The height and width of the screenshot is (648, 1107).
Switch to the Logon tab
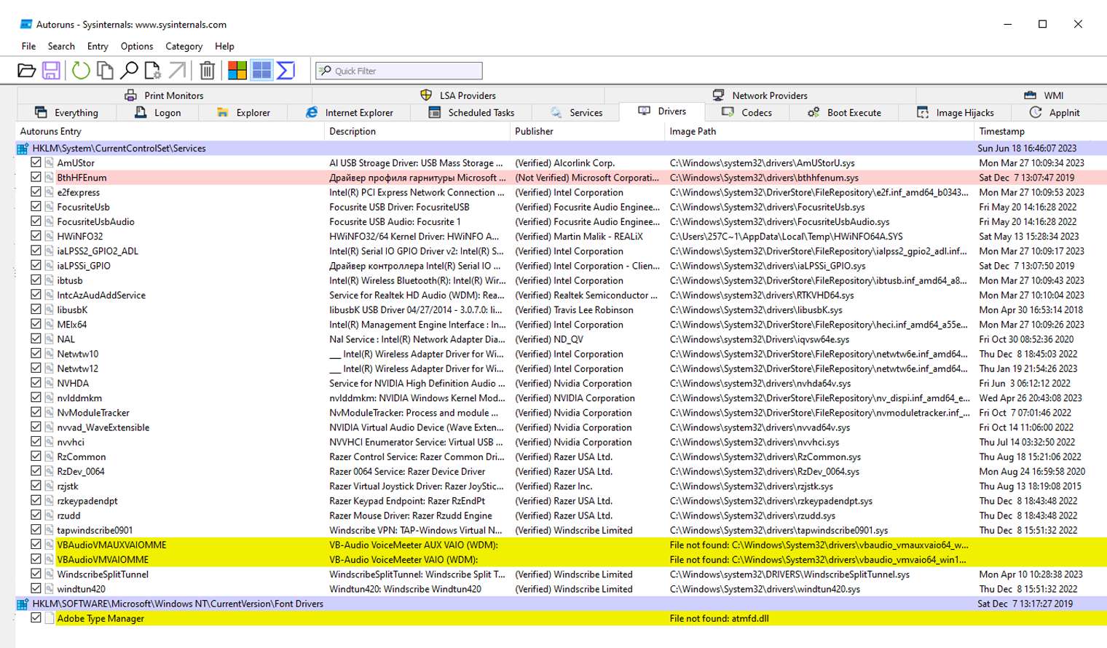tap(158, 113)
